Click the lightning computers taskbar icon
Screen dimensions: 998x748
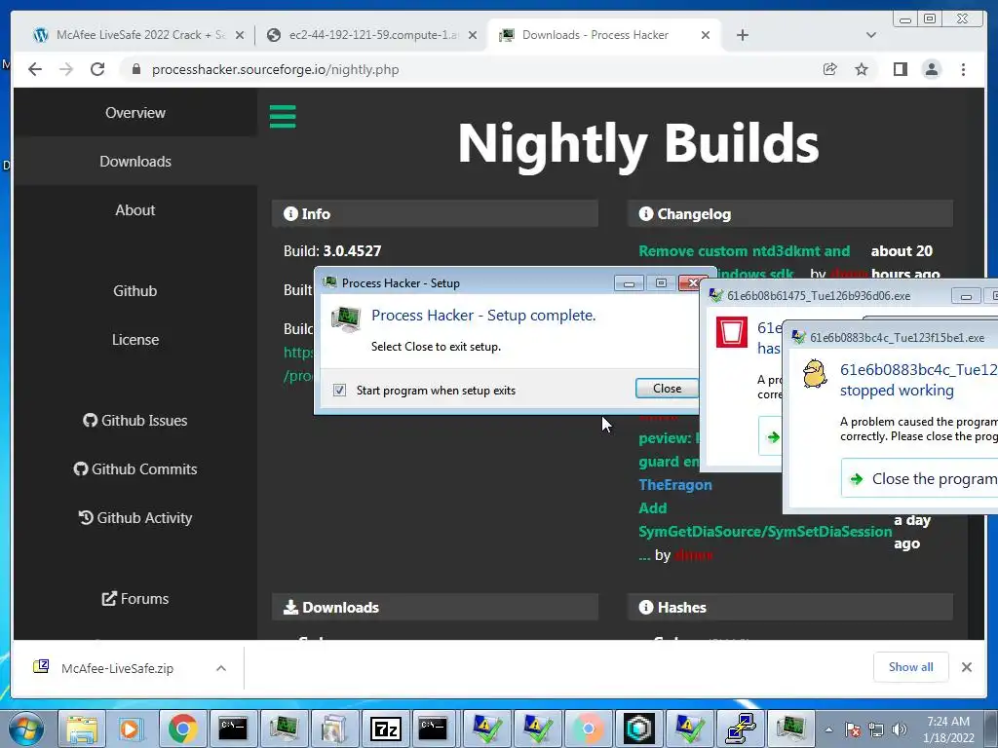tap(741, 729)
